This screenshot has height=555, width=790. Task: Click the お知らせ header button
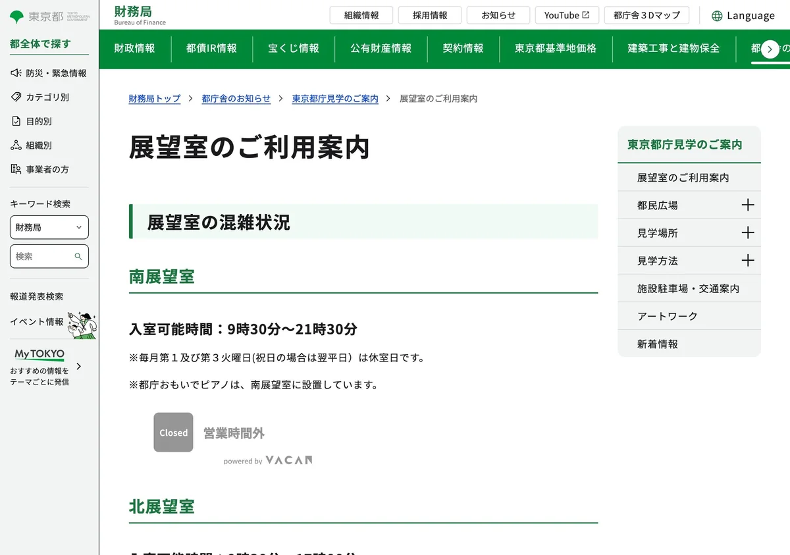(x=498, y=15)
